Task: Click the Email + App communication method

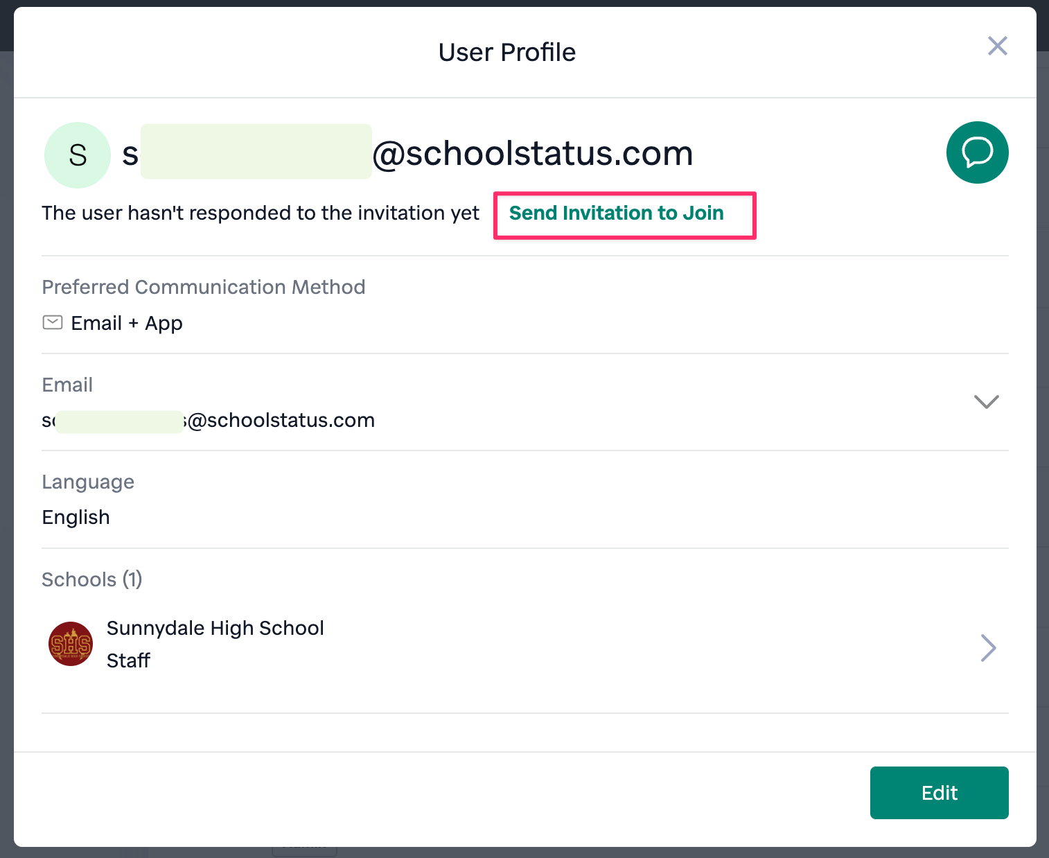Action: (x=127, y=323)
